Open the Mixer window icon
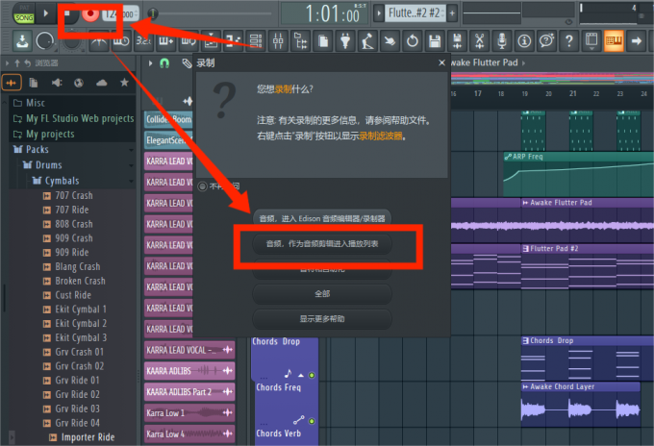Image resolution: width=654 pixels, height=446 pixels. pos(278,40)
